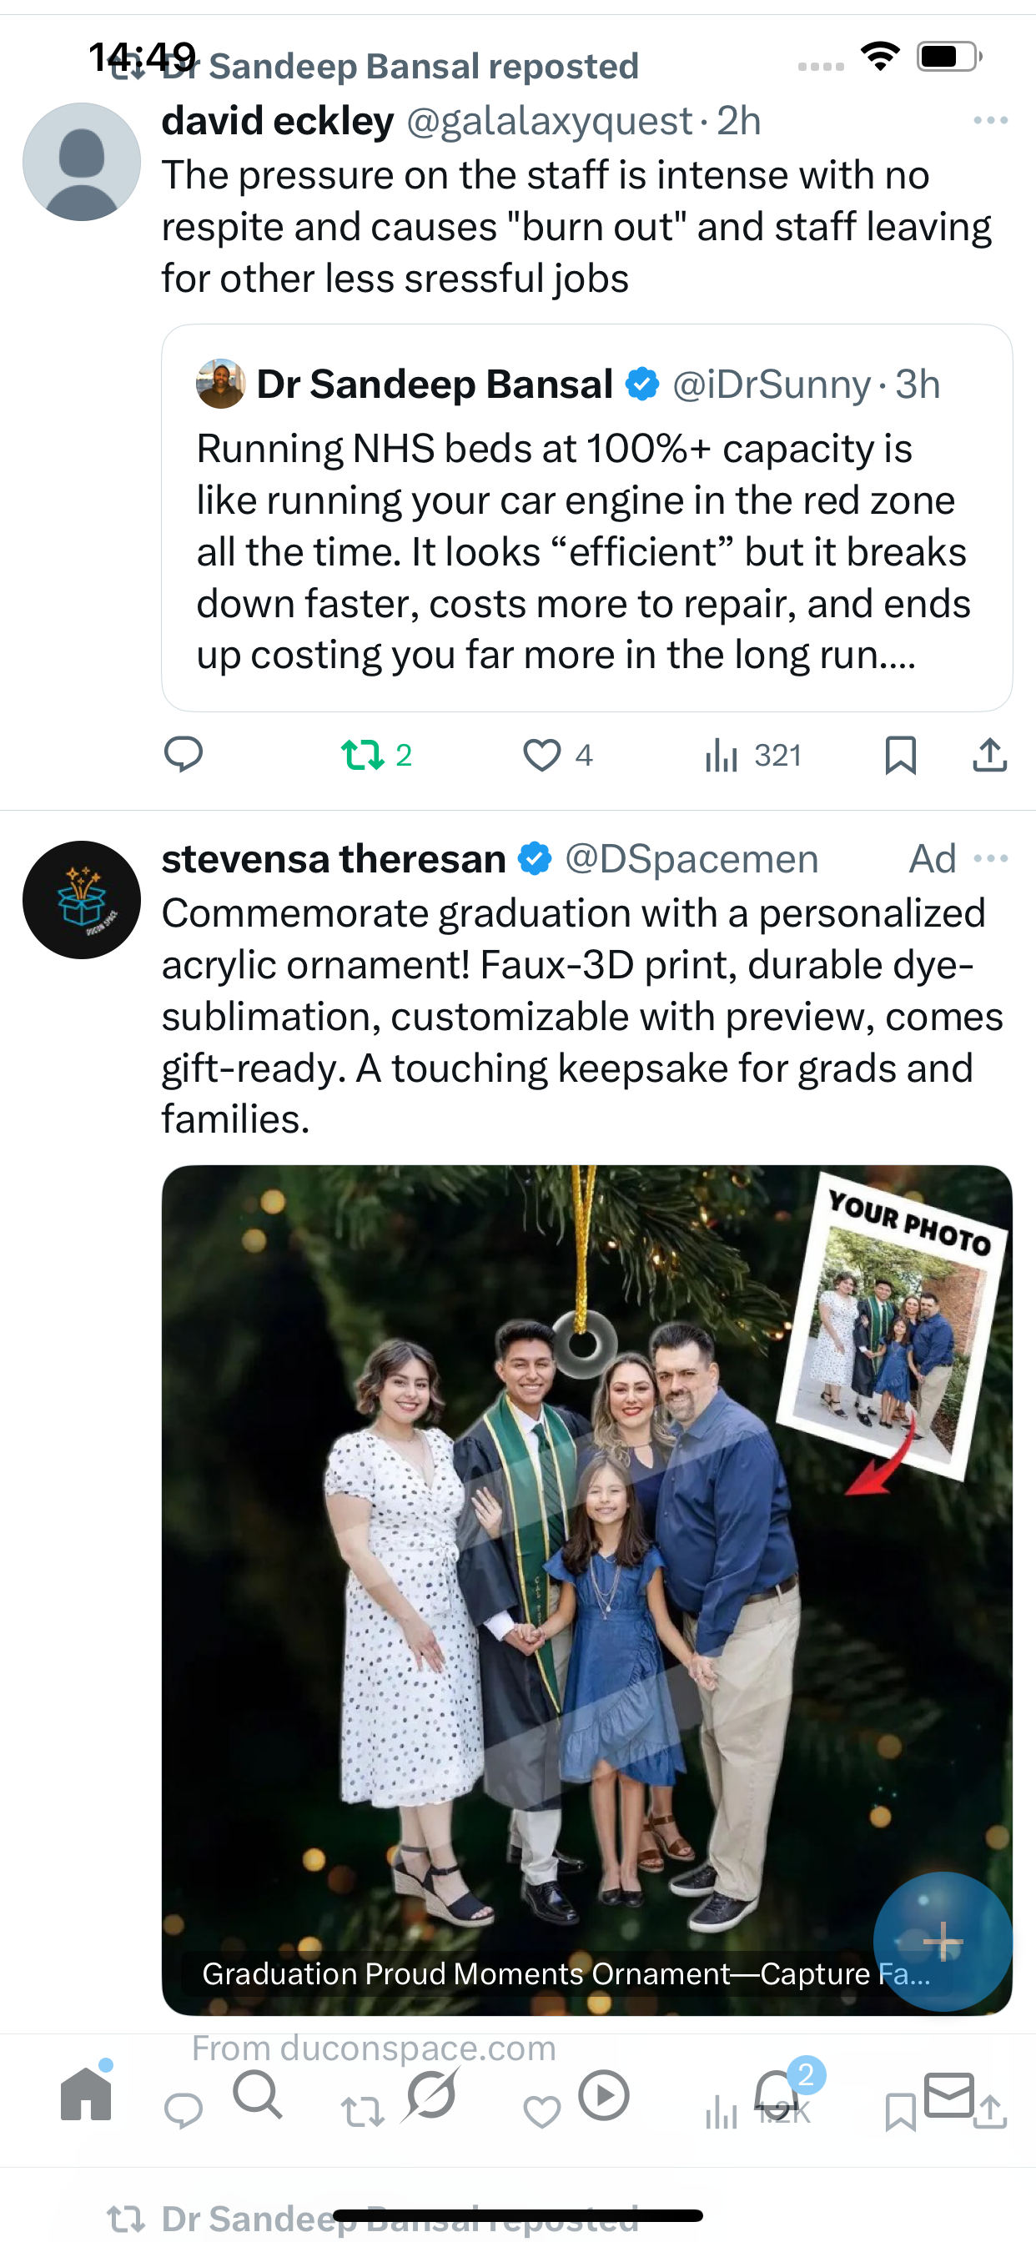Open Messages envelope icon
The width and height of the screenshot is (1036, 2242).
point(948,2094)
